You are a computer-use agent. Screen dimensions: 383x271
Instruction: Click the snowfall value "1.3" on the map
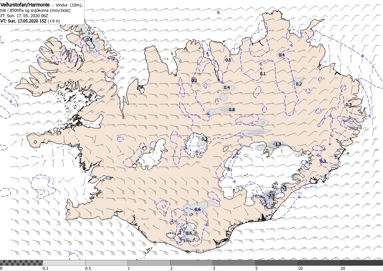278,144
